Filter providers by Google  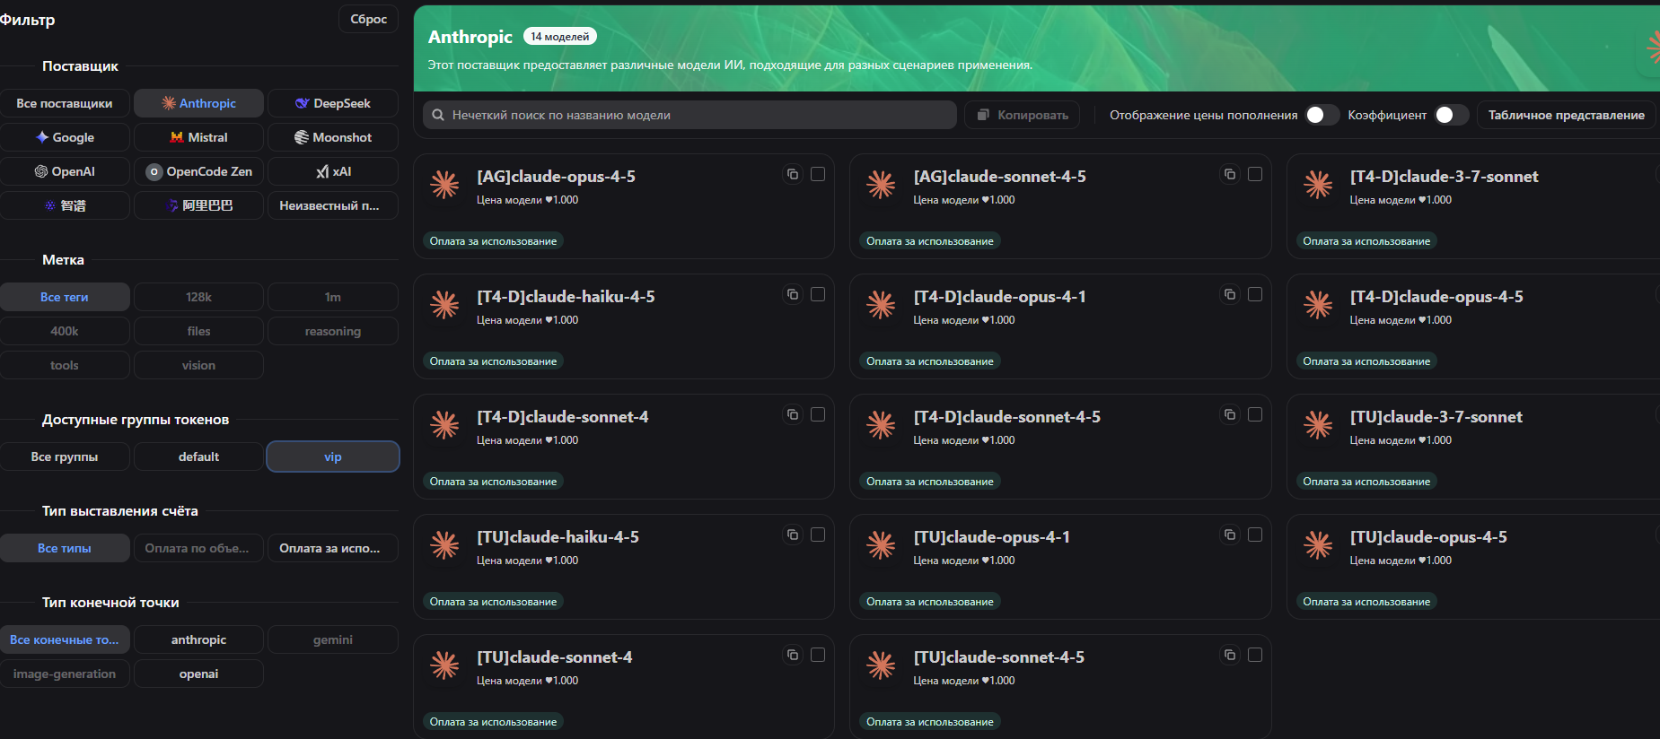click(65, 137)
